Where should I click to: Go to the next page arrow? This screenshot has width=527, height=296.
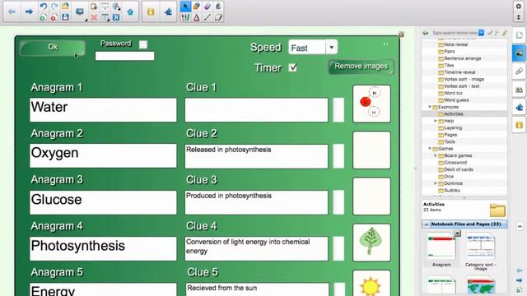[x=30, y=12]
